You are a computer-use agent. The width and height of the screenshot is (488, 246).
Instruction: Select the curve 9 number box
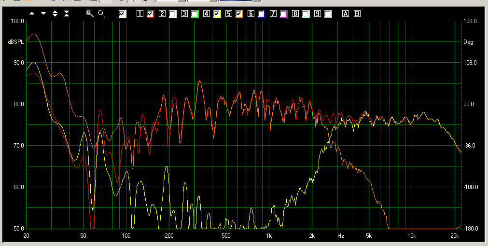pyautogui.click(x=318, y=14)
